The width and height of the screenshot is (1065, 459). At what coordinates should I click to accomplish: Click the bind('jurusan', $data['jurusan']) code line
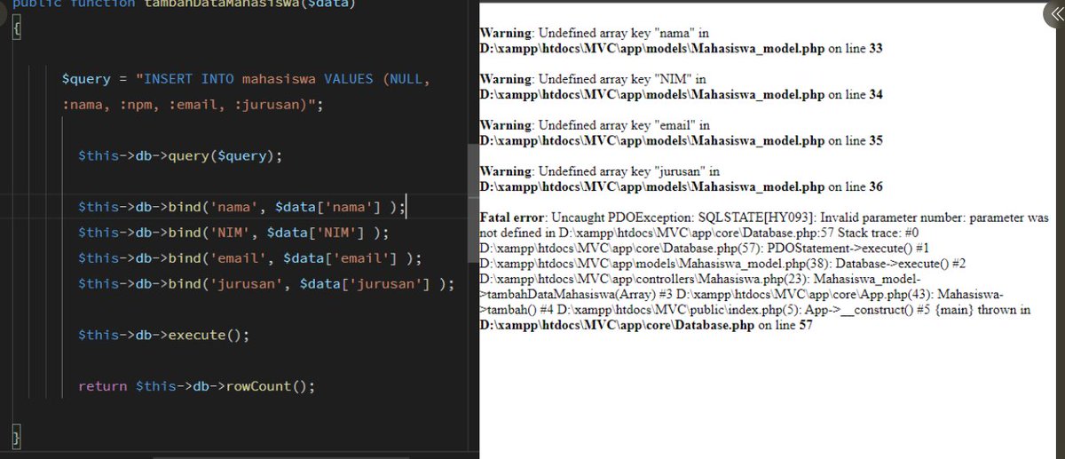266,285
